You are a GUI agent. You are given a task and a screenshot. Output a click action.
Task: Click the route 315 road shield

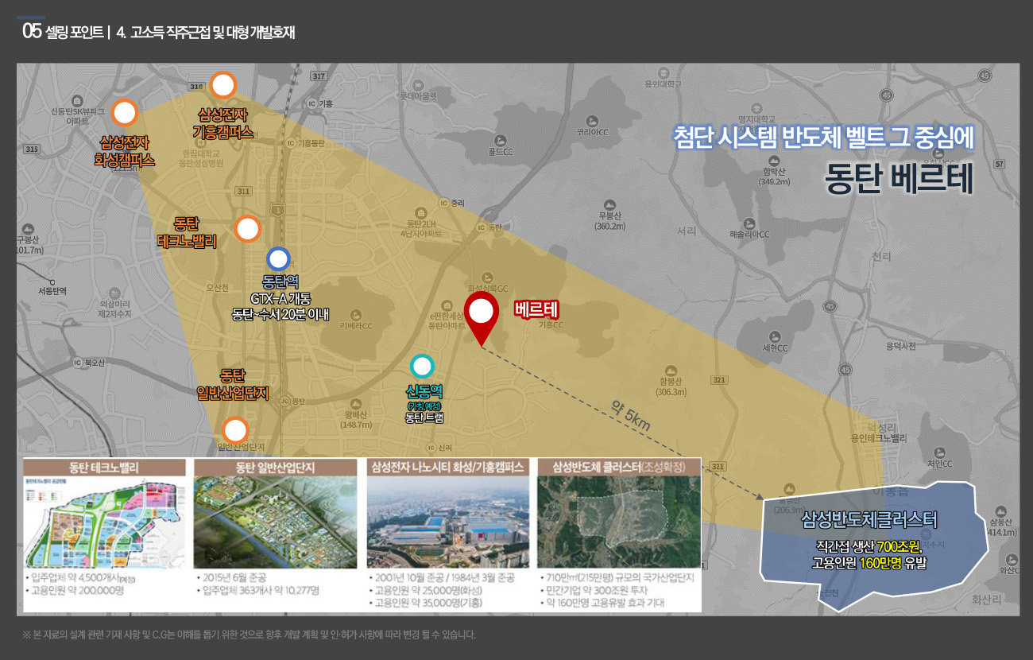[x=32, y=149]
